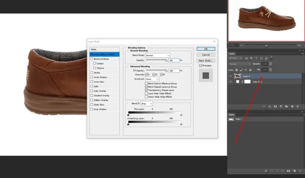Screen dimensions: 305x178
Task: Expand the Knockout dropdown
Action: pos(152,79)
